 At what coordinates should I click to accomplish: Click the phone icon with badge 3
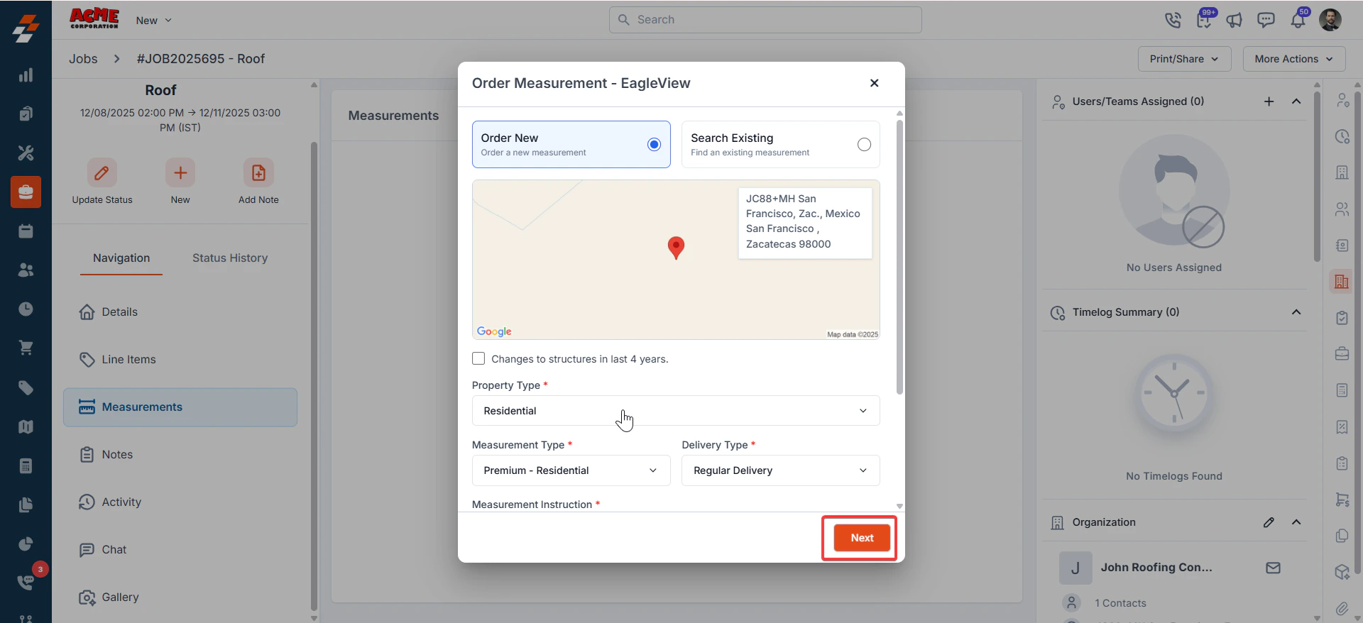tap(26, 582)
